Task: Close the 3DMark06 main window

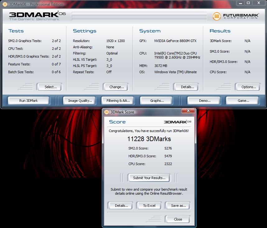Action: [259, 3]
